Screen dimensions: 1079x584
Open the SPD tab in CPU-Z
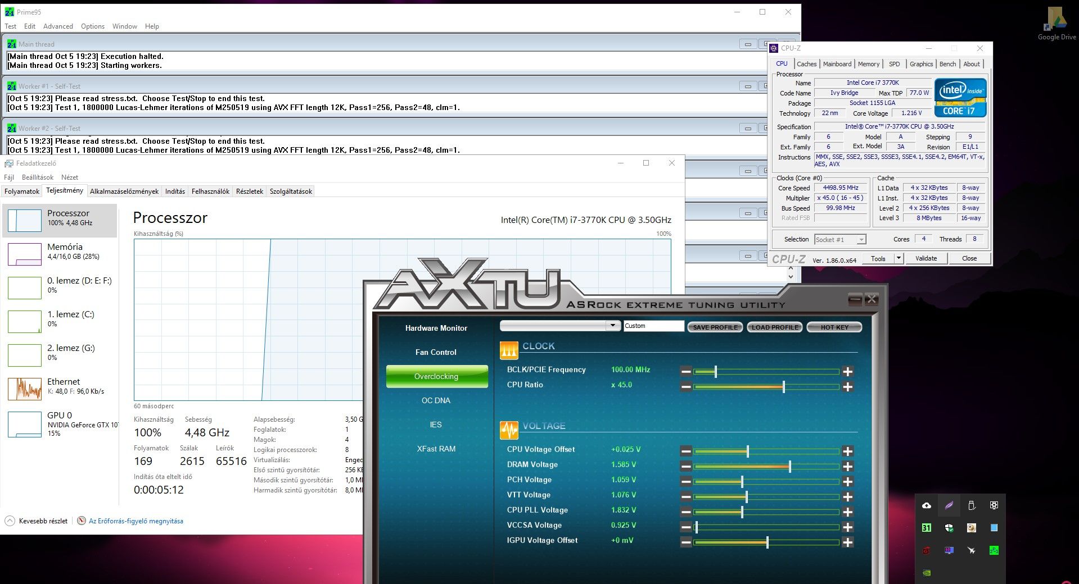click(894, 64)
